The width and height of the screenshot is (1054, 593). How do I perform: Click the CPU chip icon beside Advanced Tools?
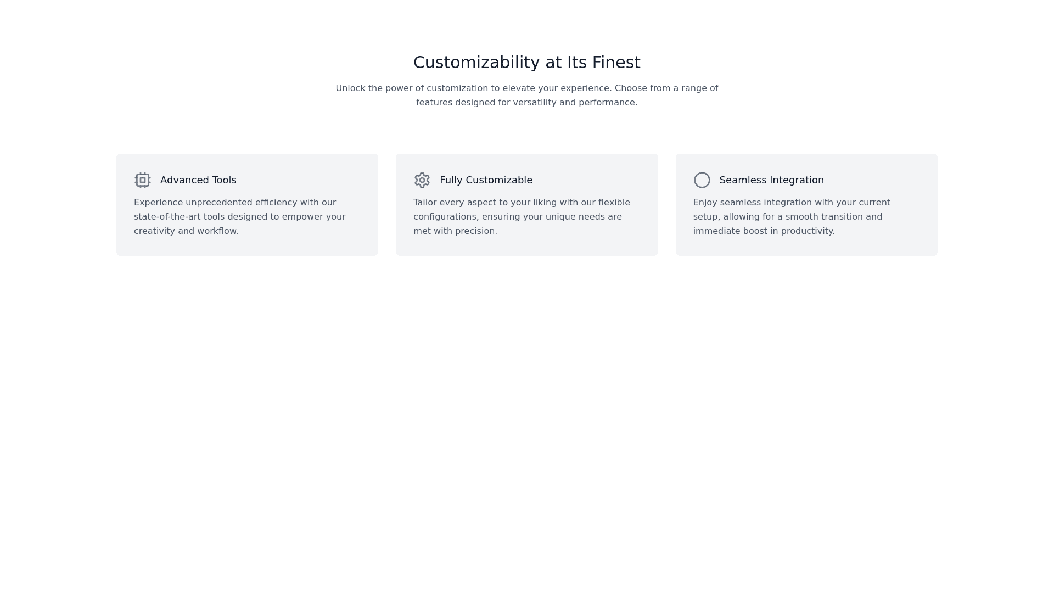(x=143, y=180)
